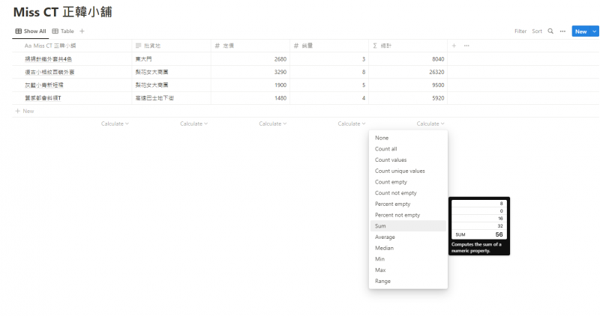Click price cell 3290
The image size is (600, 316).
[x=250, y=72]
